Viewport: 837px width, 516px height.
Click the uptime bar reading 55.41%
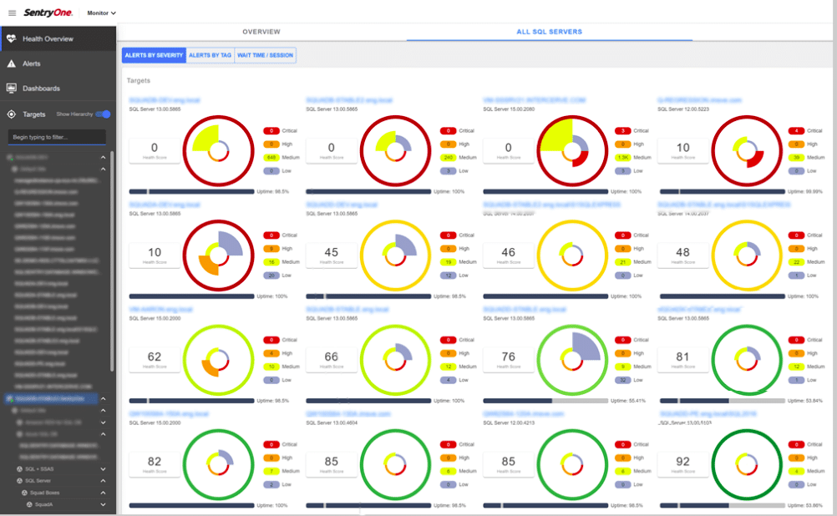coord(545,401)
